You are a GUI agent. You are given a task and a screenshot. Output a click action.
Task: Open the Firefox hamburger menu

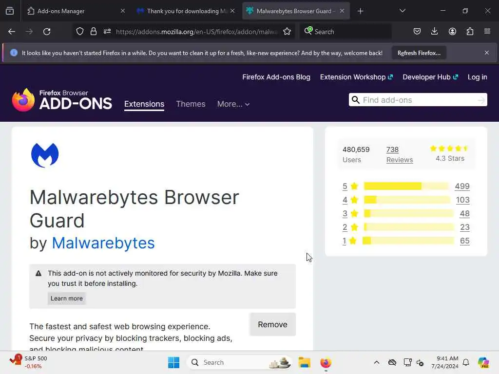(487, 31)
